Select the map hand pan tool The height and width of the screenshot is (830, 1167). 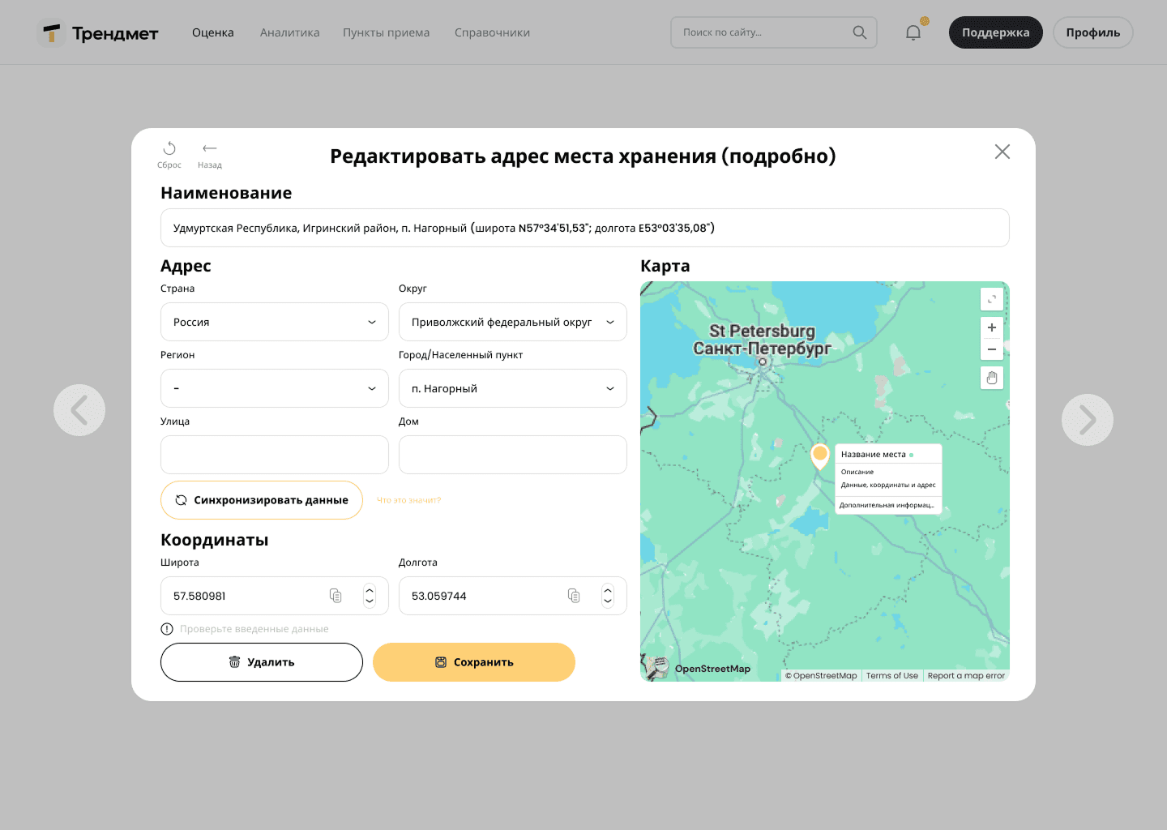(x=992, y=378)
